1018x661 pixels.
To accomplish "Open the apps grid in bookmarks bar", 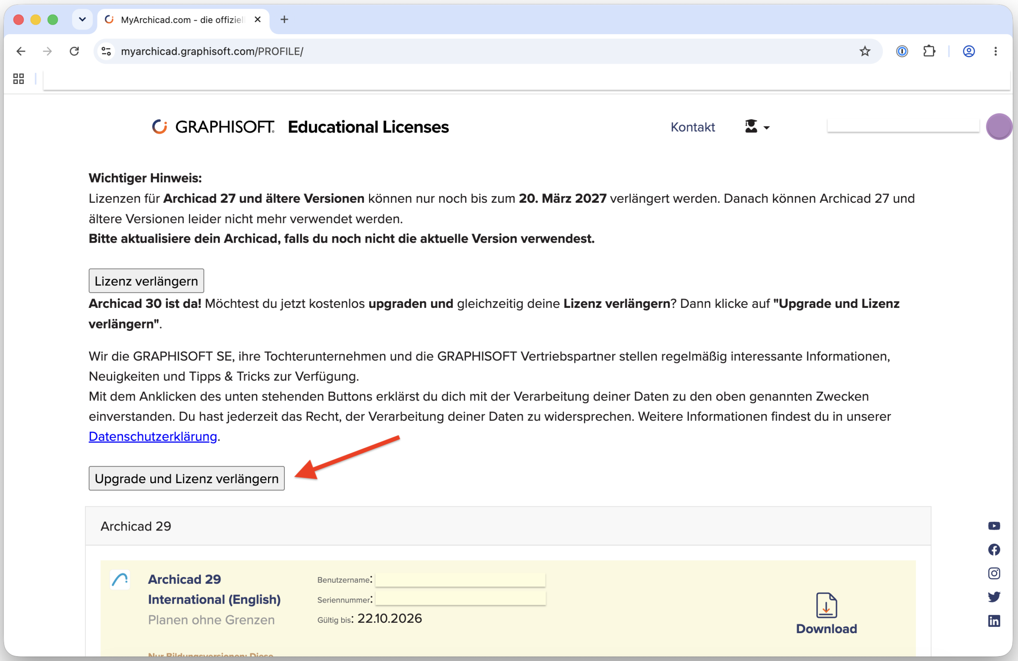I will [18, 79].
